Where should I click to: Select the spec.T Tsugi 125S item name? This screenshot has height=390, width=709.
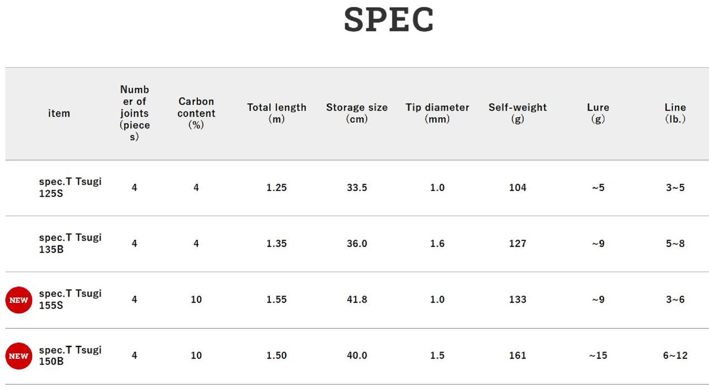70,187
